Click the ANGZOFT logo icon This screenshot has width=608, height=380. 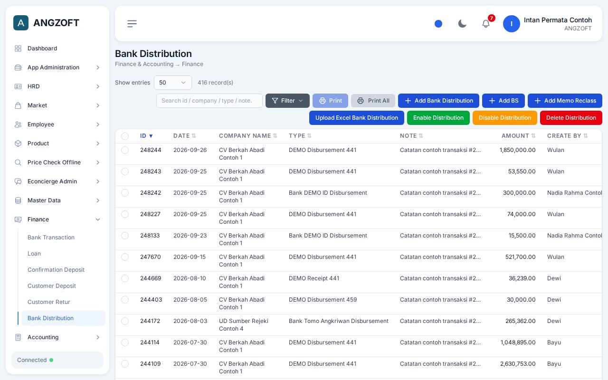pyautogui.click(x=21, y=23)
